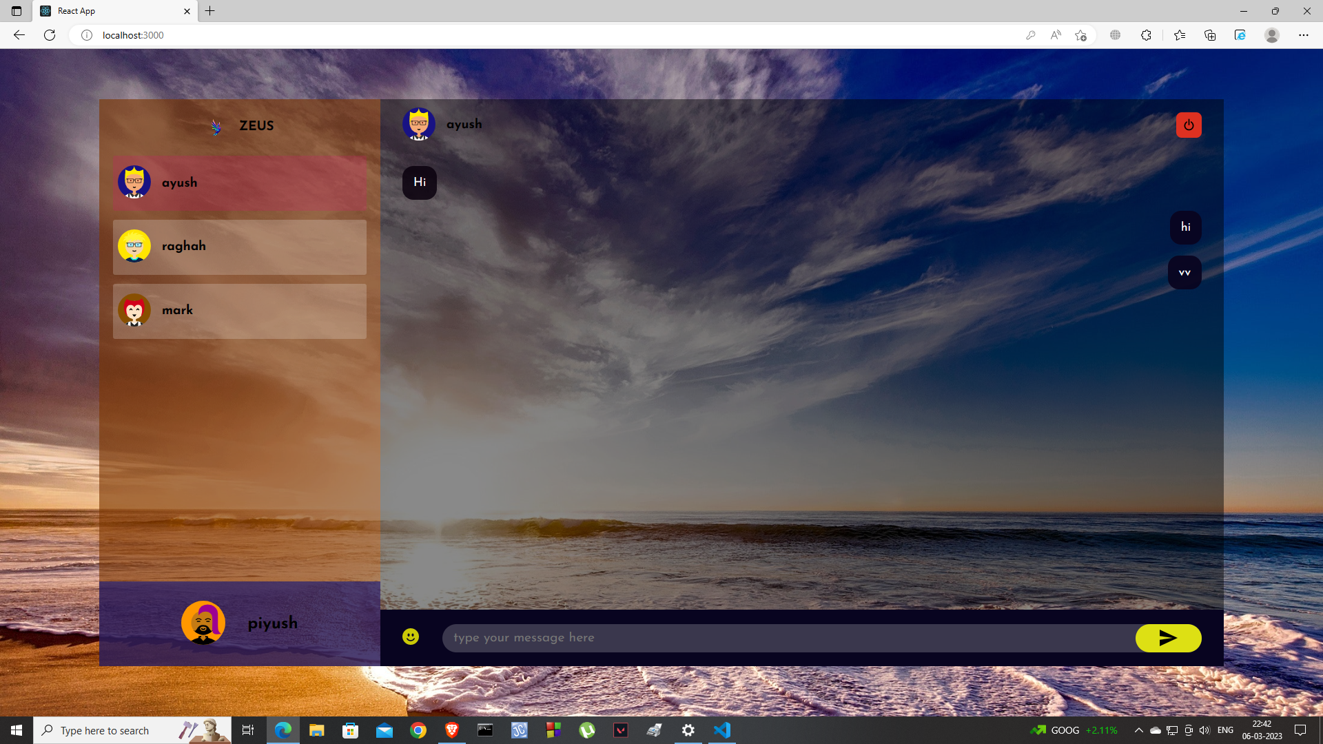
Task: Open browser extensions icon
Action: click(x=1146, y=35)
